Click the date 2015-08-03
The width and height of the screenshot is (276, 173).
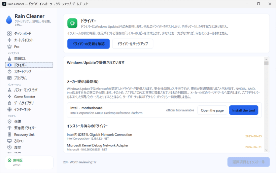[253, 136]
